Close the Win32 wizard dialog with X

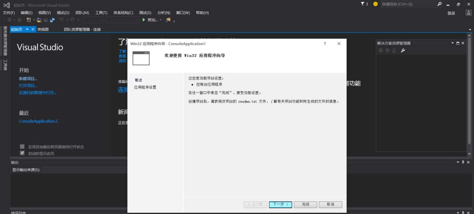click(339, 44)
